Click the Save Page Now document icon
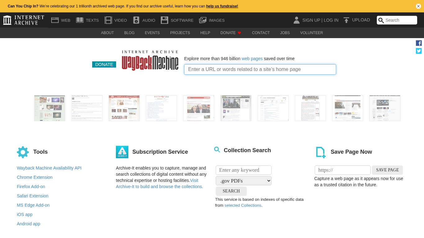 coord(321,152)
